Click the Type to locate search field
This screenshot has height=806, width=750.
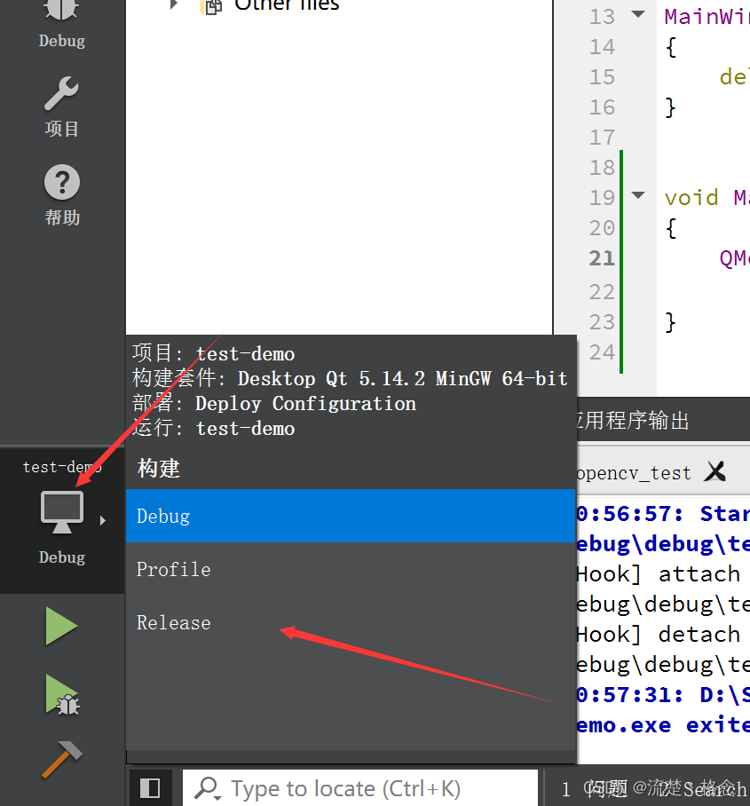coord(359,788)
